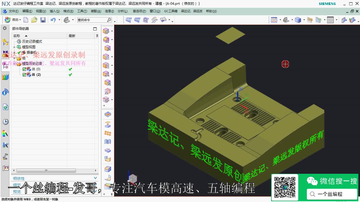Uncheck the 体 (0) body checkbox

(x=24, y=69)
